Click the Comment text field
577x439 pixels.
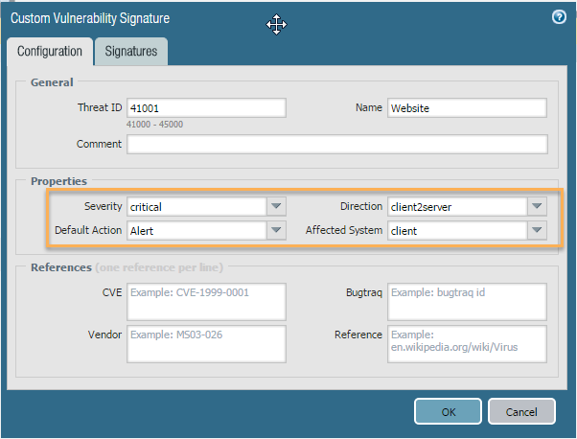pos(336,145)
